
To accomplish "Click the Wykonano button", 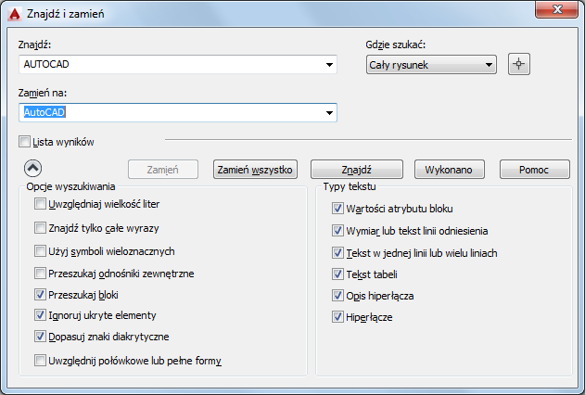I will point(450,170).
